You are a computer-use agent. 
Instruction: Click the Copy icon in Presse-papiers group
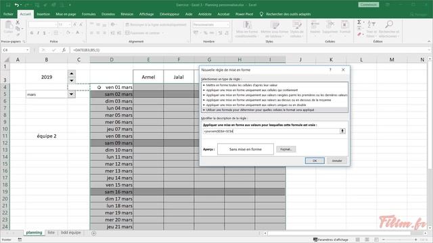point(18,28)
